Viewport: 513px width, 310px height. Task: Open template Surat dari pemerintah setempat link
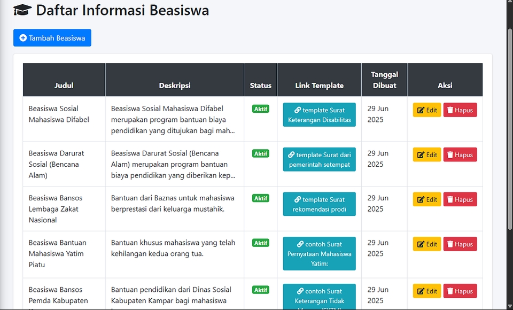320,160
